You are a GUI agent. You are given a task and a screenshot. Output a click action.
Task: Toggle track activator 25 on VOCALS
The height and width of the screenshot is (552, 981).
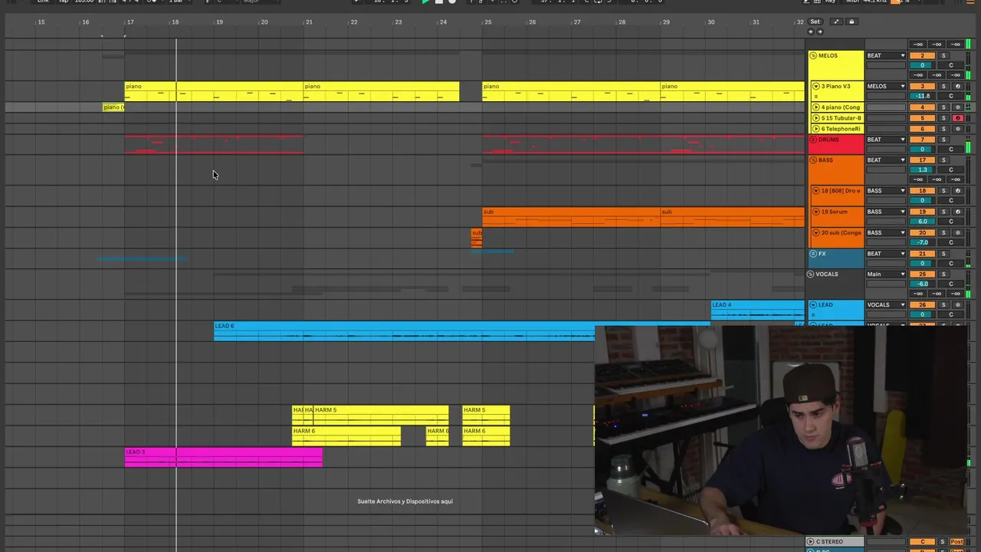point(922,274)
